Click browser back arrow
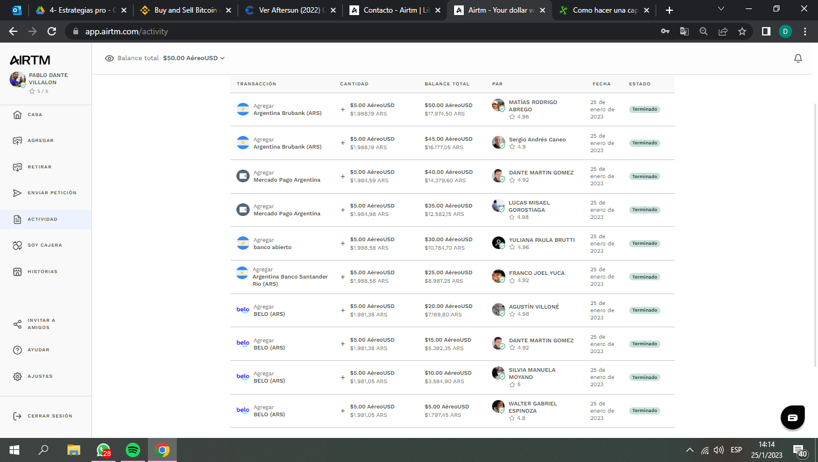818x462 pixels. tap(13, 31)
